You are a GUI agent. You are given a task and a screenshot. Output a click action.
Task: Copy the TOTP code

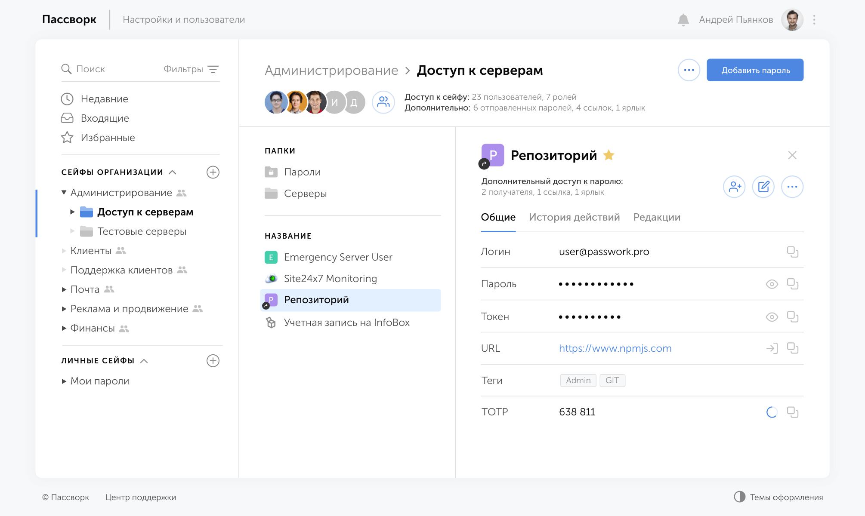coord(792,412)
